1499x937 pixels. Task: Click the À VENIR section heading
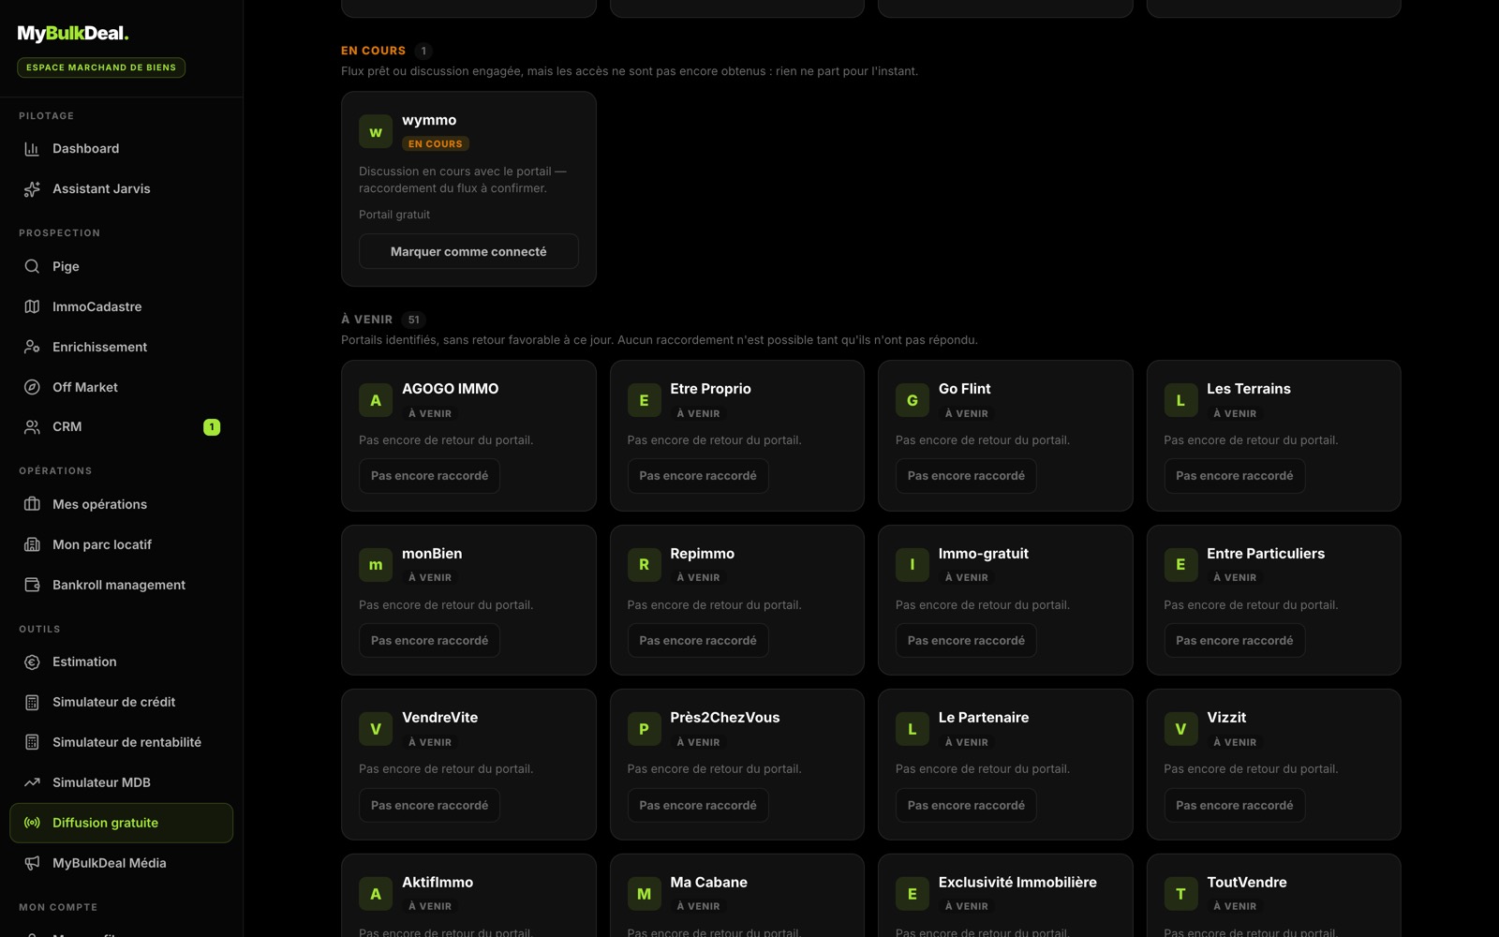[366, 320]
